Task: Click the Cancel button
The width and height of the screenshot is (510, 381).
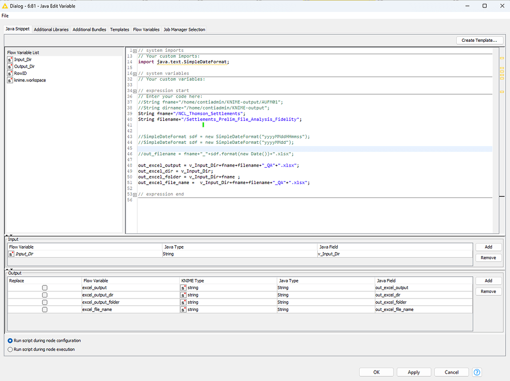Action: point(451,372)
